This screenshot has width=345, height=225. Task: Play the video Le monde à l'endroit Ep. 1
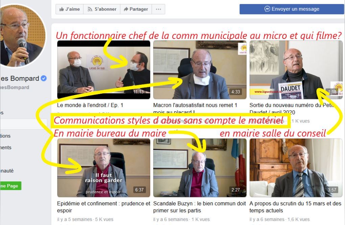coord(103,70)
